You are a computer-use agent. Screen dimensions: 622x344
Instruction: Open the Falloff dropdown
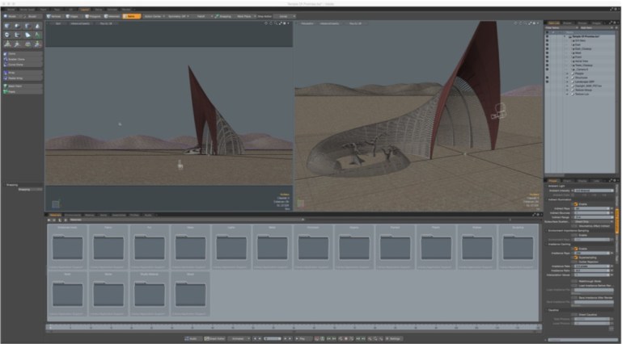[203, 16]
